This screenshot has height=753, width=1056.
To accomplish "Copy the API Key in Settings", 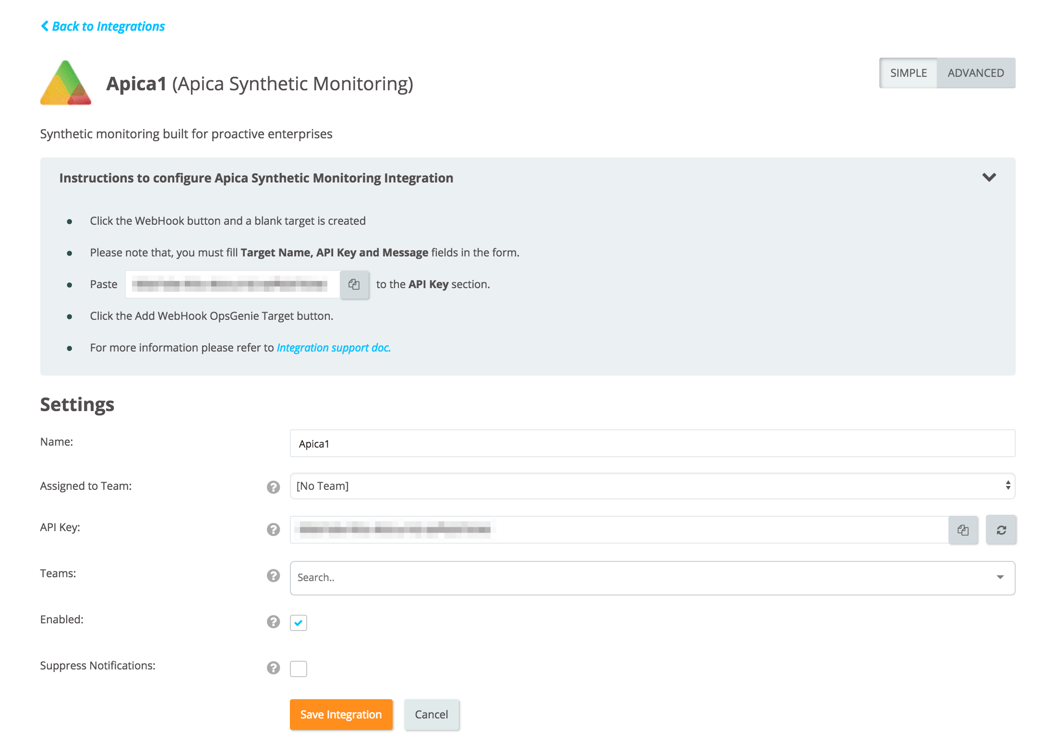I will tap(963, 530).
